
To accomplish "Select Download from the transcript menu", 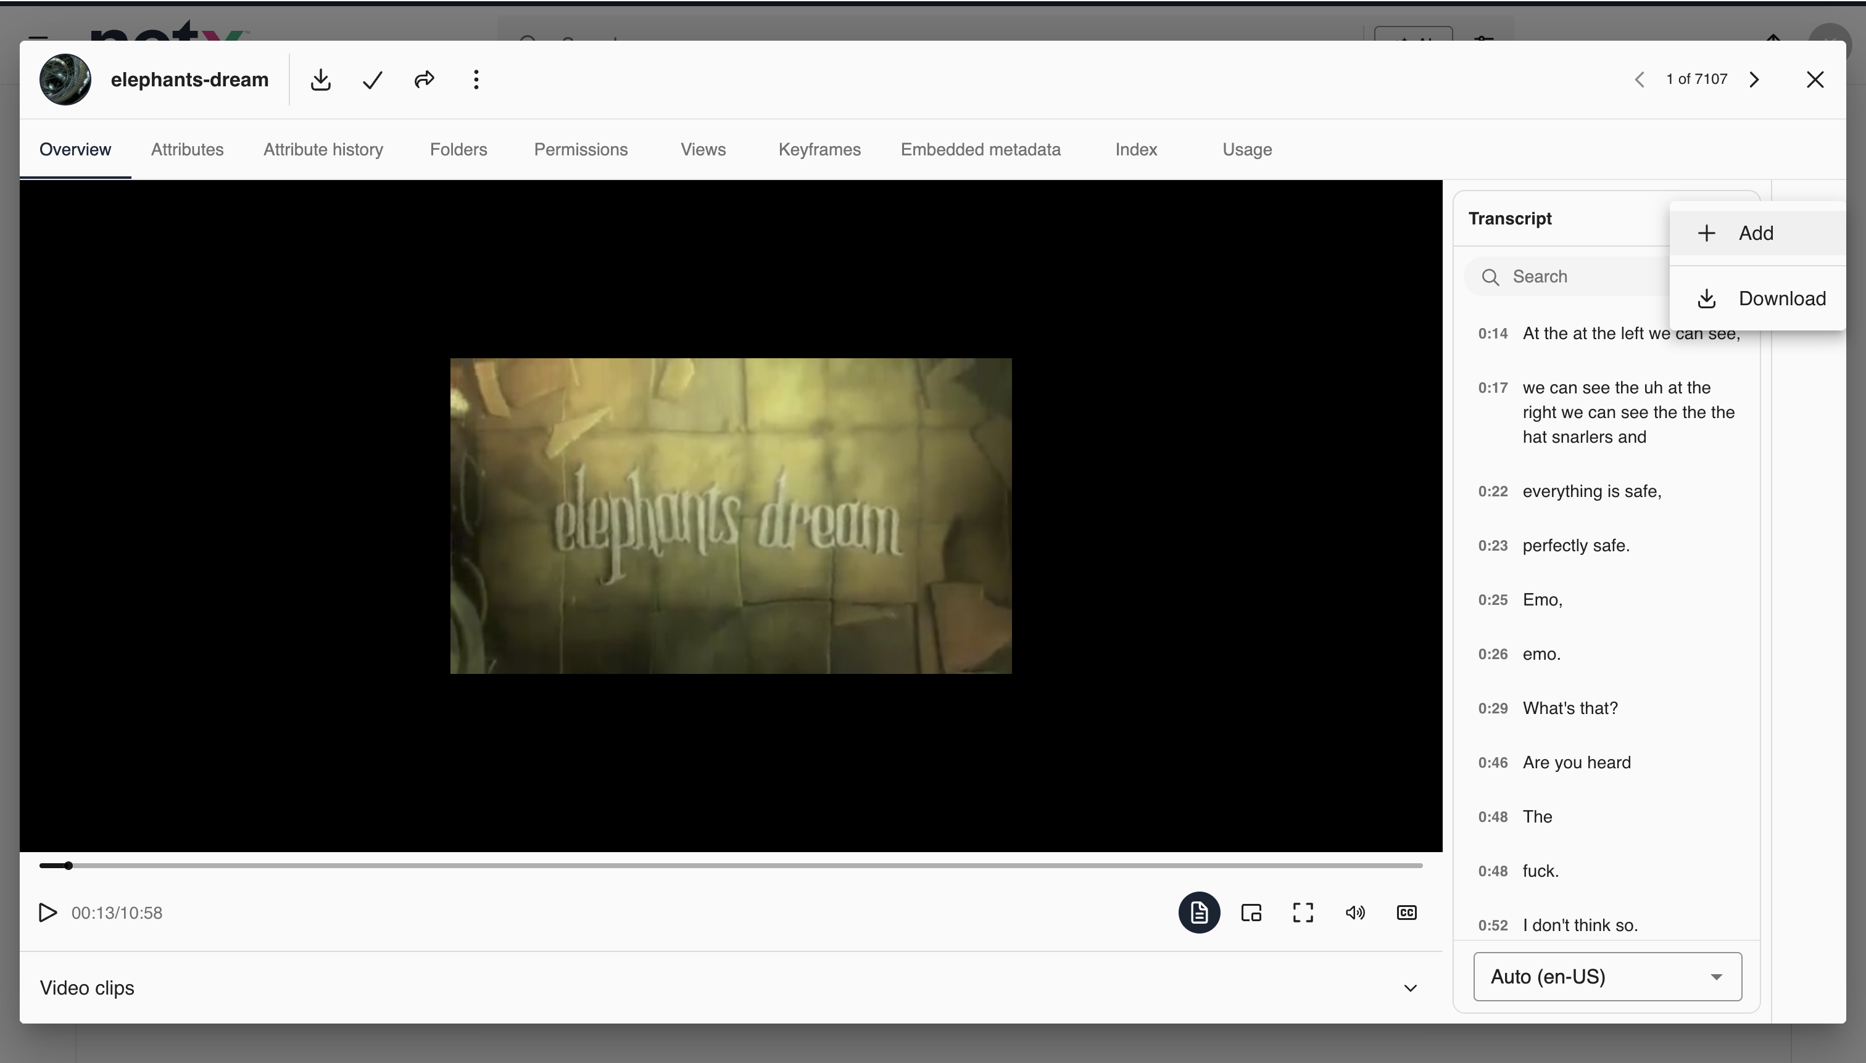I will coord(1757,298).
